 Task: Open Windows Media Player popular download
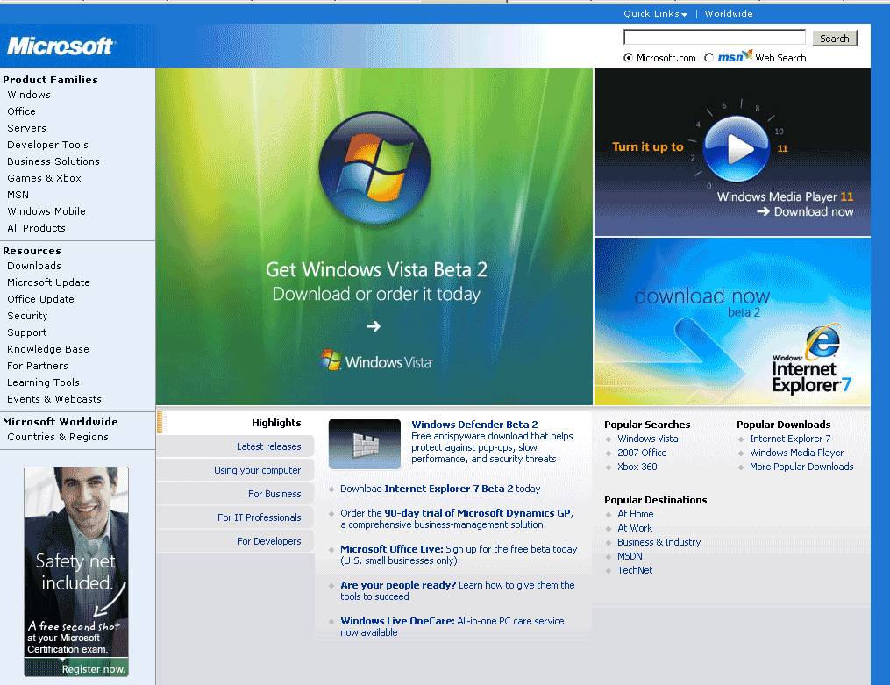pos(796,453)
